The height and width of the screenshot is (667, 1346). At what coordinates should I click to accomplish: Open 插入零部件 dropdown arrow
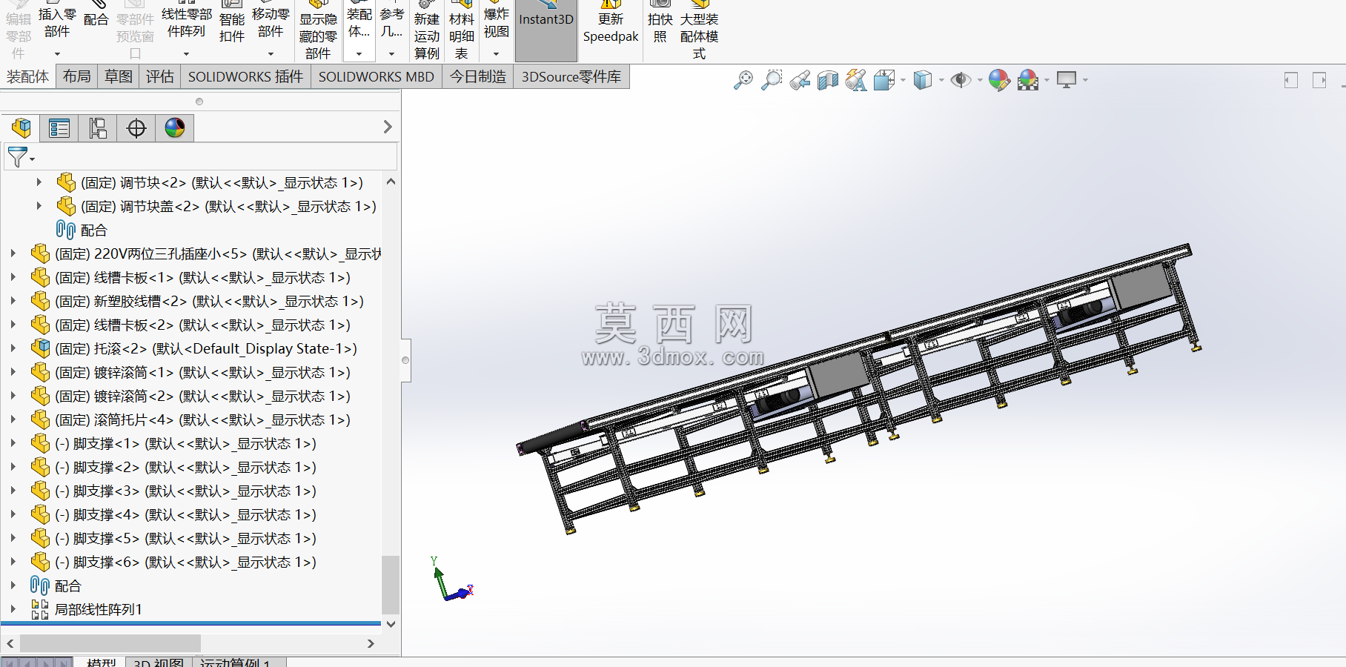[x=57, y=54]
